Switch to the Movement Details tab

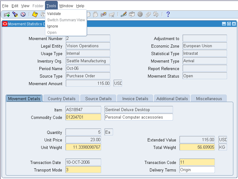[24, 99]
